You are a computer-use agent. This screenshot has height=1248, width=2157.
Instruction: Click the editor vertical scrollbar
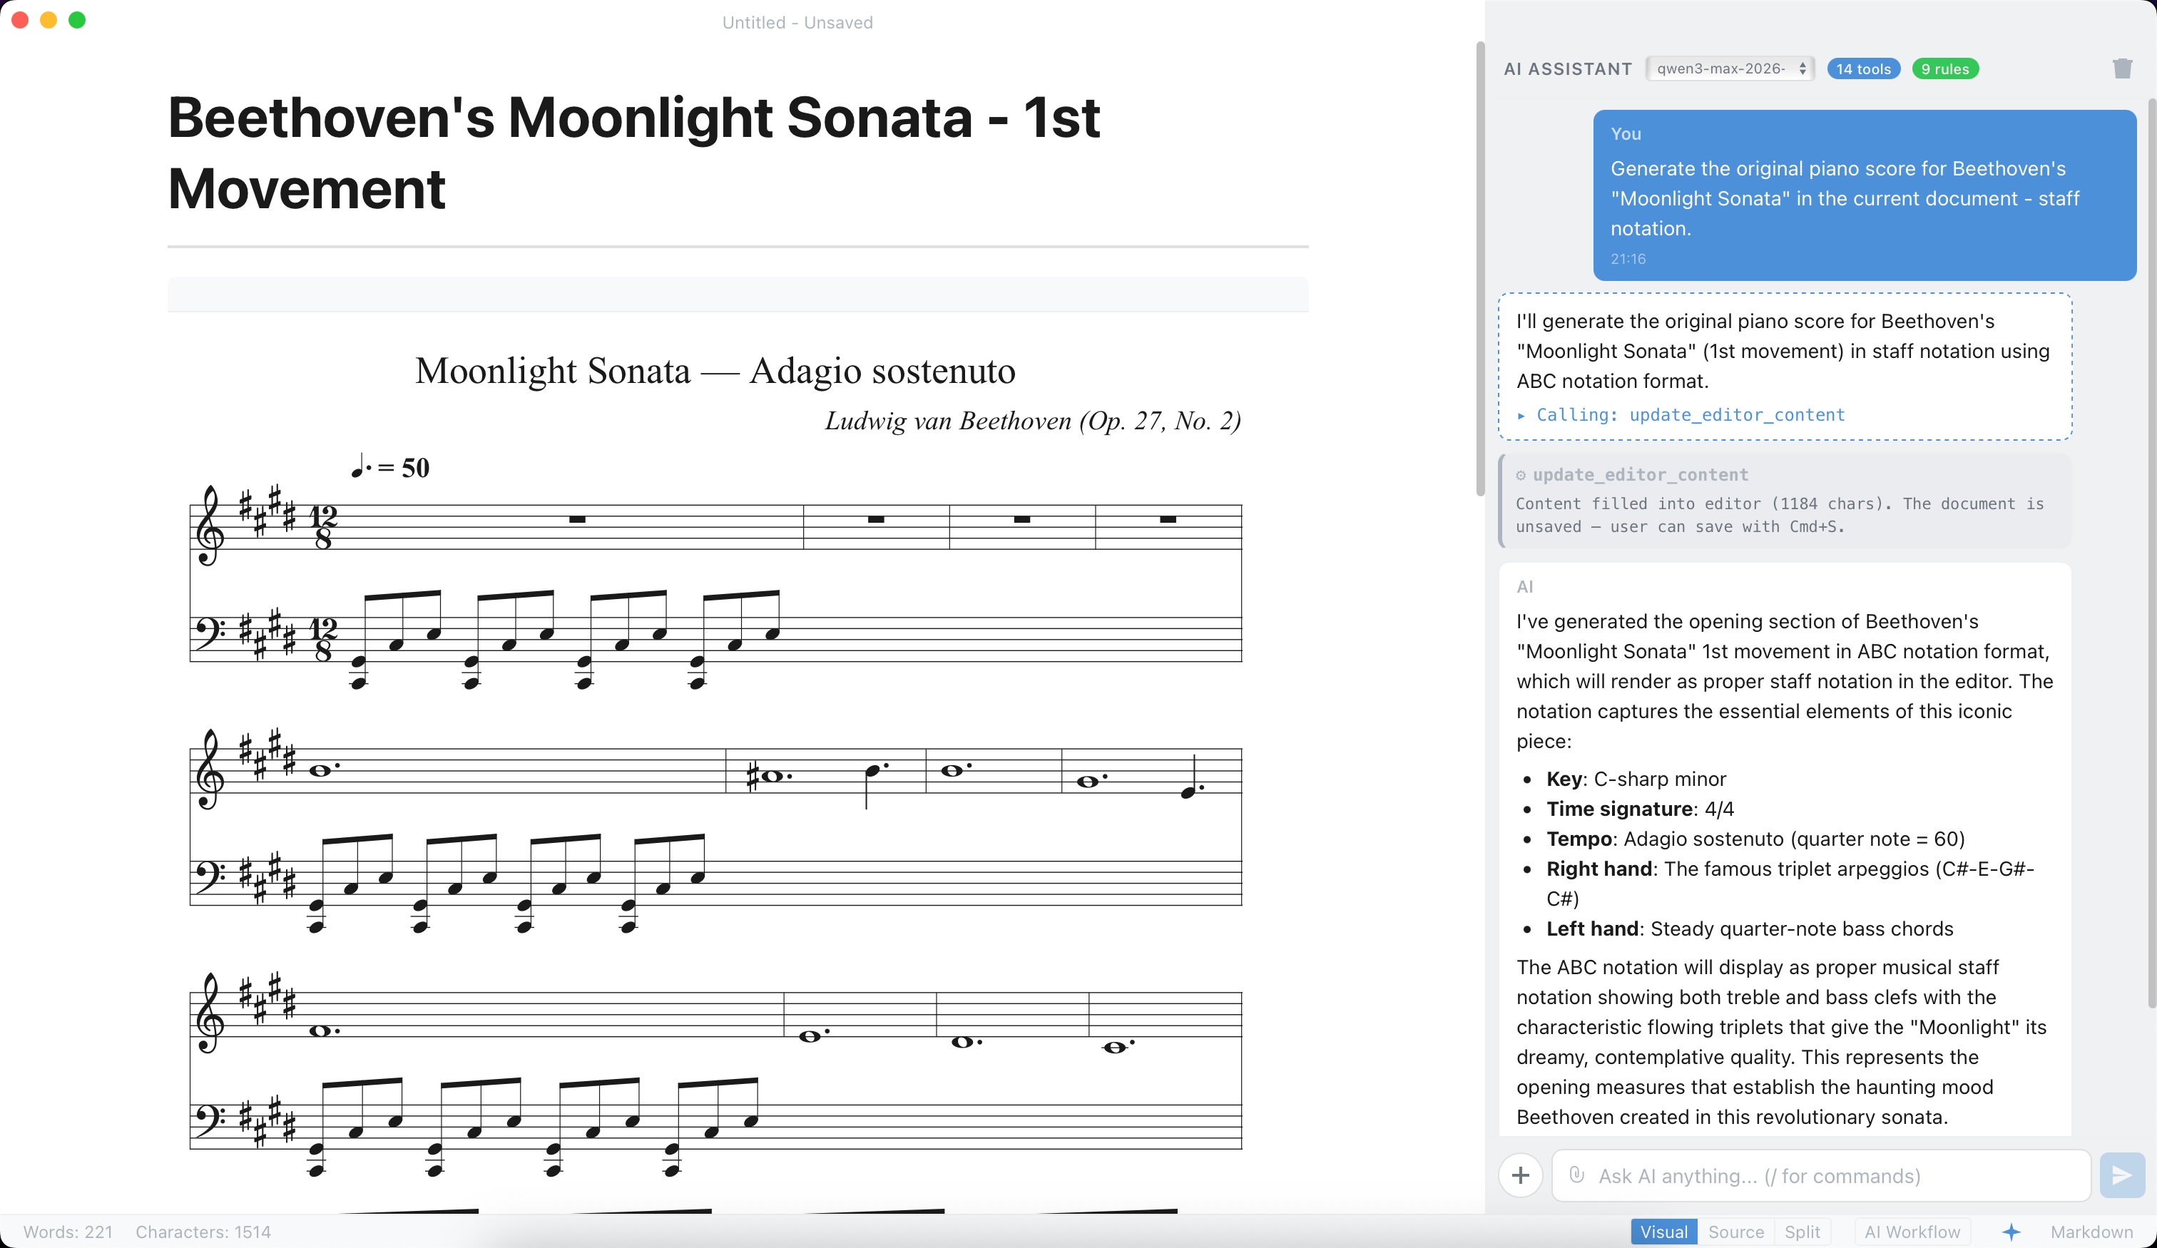(x=1480, y=268)
